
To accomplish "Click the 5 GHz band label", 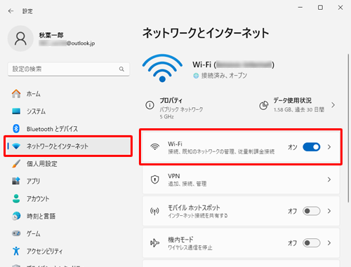I will pyautogui.click(x=166, y=116).
